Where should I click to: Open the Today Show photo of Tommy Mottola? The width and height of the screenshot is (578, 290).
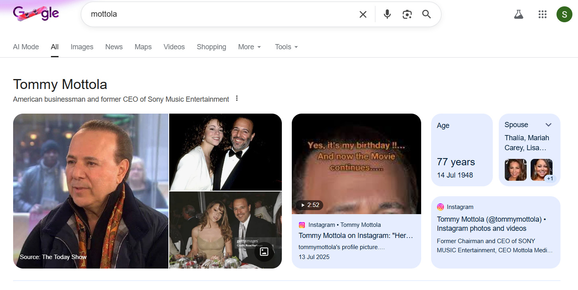[91, 191]
